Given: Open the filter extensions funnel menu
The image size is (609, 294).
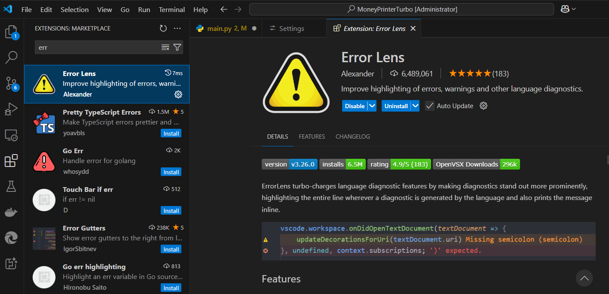Looking at the screenshot, I should tap(177, 47).
